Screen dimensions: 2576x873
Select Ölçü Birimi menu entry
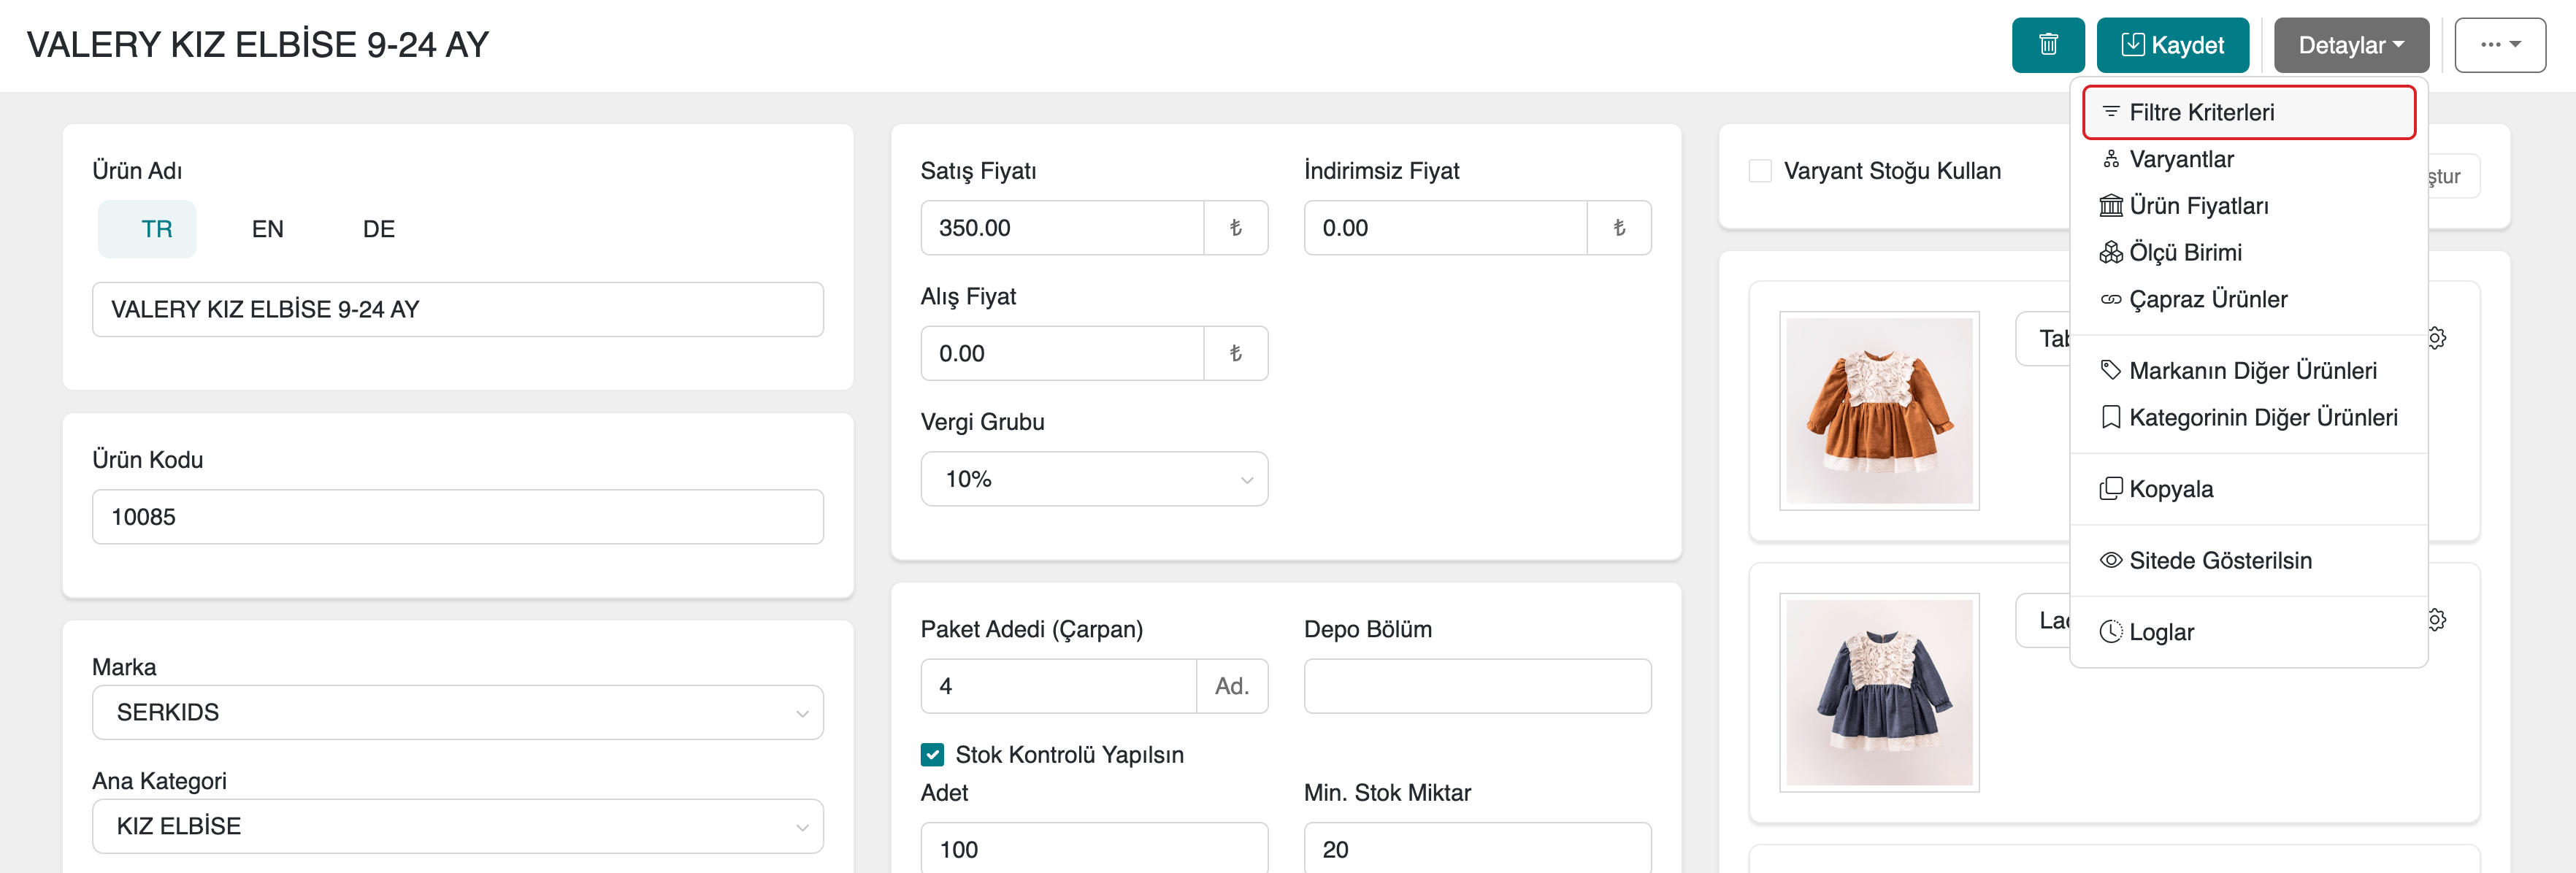pyautogui.click(x=2184, y=253)
